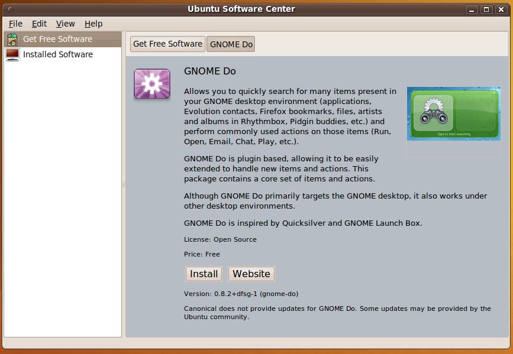The height and width of the screenshot is (354, 513).
Task: Open the View menu
Action: (x=66, y=24)
